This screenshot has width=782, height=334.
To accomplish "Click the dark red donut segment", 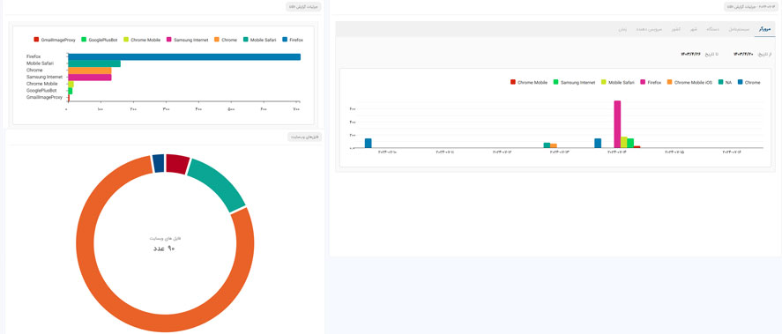I will (x=177, y=164).
